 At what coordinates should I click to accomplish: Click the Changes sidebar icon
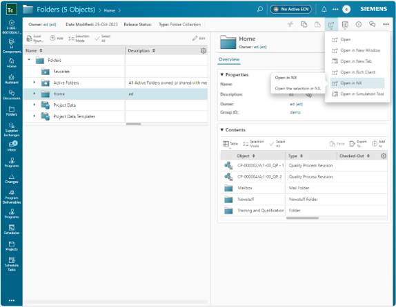pos(12,179)
